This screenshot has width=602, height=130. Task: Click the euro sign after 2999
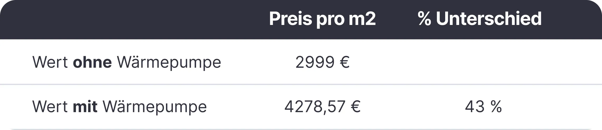(x=345, y=62)
